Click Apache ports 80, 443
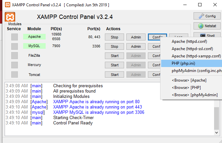This screenshot has height=143, width=222. click(94, 37)
